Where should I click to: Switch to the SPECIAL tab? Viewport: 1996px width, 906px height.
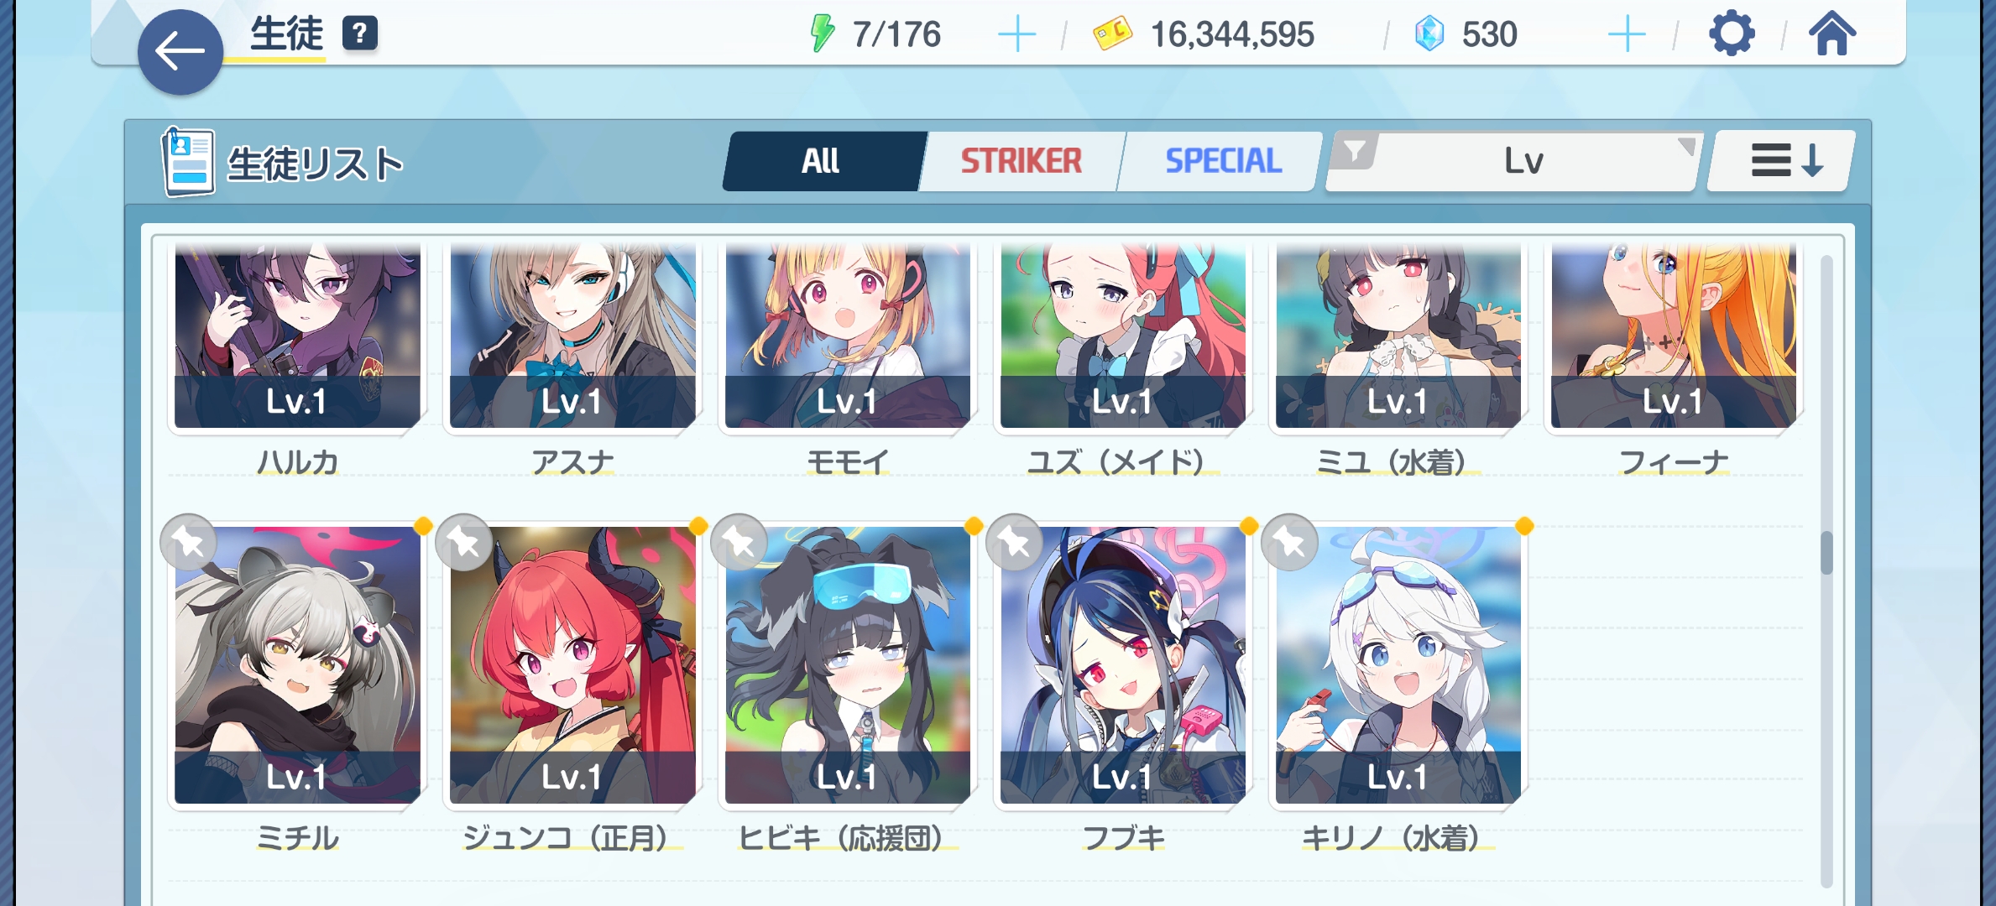point(1223,161)
